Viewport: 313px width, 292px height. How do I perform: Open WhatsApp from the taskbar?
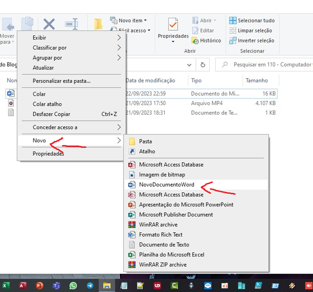coord(73,286)
